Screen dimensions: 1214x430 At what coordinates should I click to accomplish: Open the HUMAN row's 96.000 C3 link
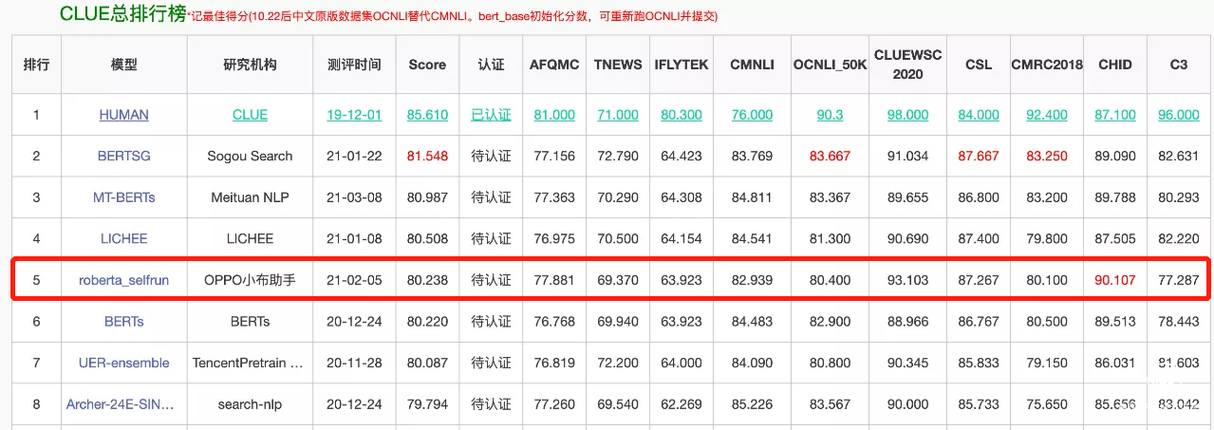point(1178,115)
